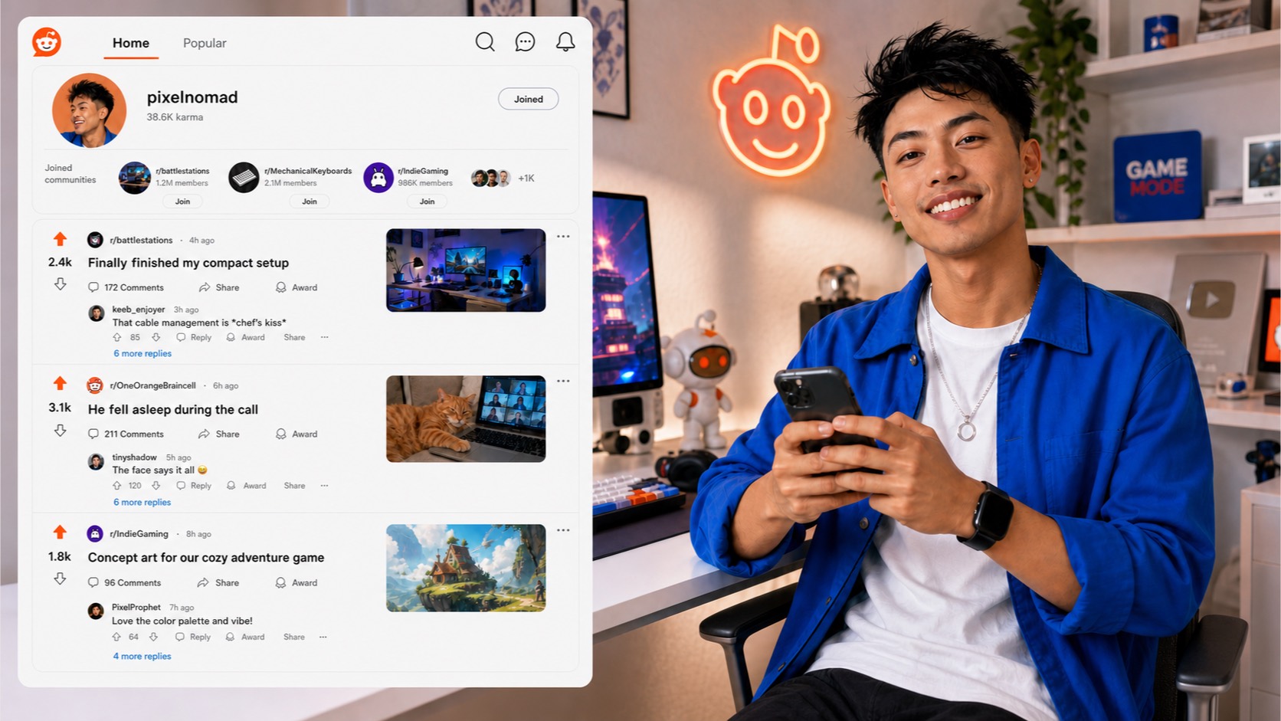Upvote the 'Concept art for our cozy adventure game' post
Image resolution: width=1281 pixels, height=721 pixels.
click(60, 532)
